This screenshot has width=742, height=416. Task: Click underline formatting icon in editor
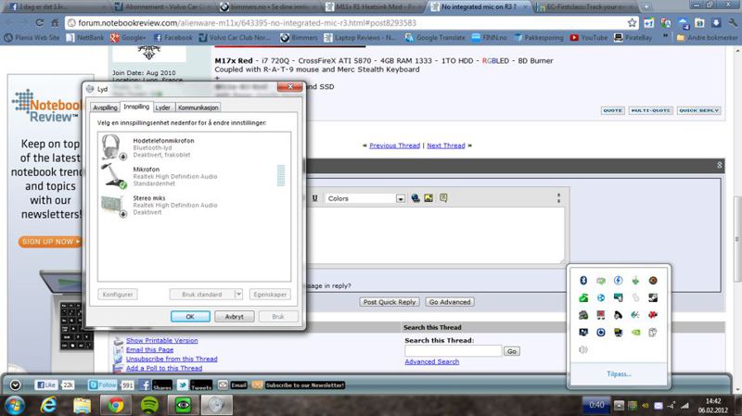(314, 198)
